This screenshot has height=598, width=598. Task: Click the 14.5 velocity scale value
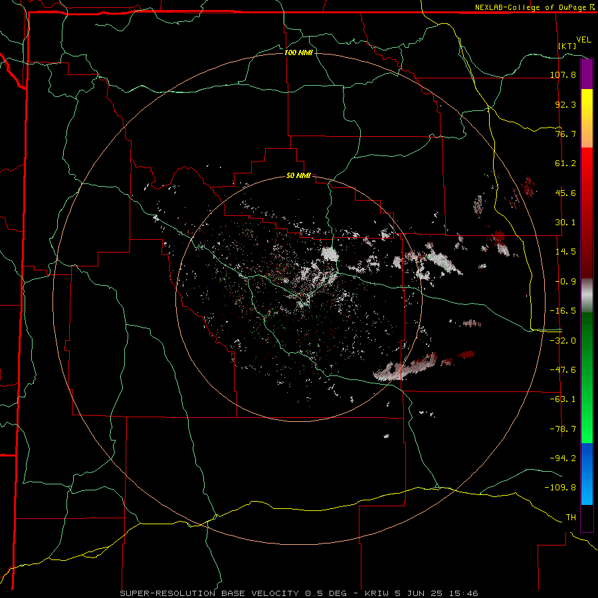565,252
